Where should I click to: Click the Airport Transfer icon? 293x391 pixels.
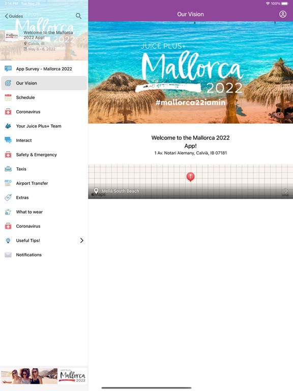coord(8,183)
